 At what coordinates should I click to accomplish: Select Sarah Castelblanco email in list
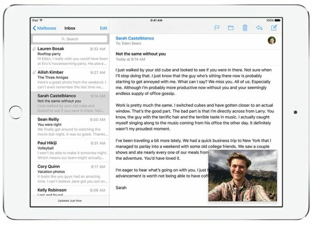pyautogui.click(x=70, y=103)
